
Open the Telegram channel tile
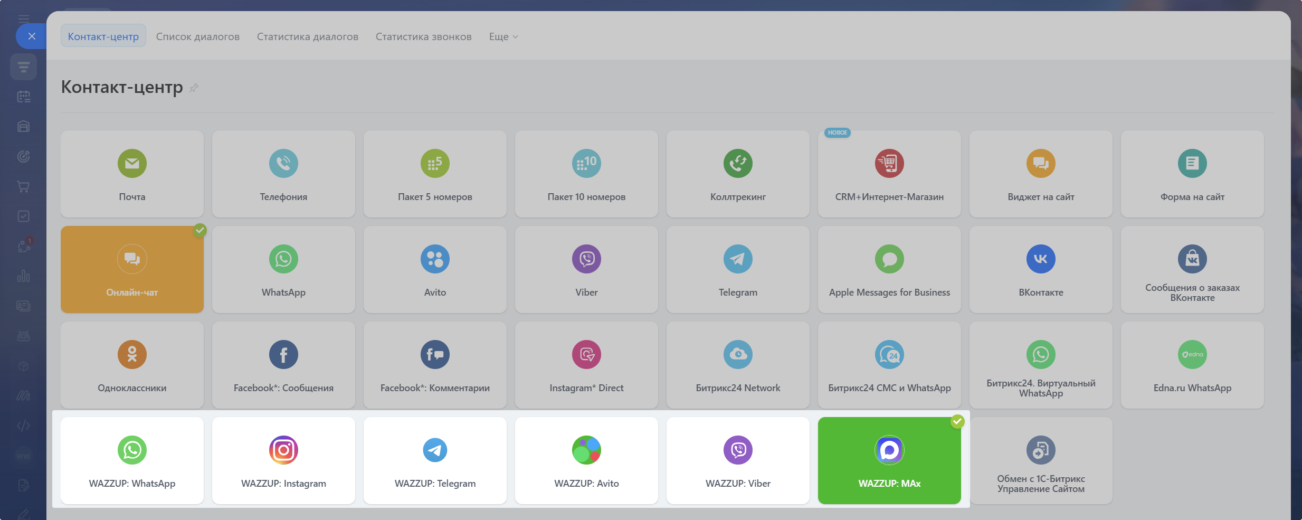pos(737,270)
